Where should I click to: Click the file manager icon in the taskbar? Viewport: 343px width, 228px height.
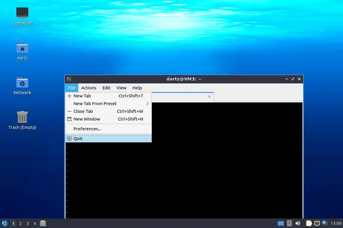(x=43, y=223)
